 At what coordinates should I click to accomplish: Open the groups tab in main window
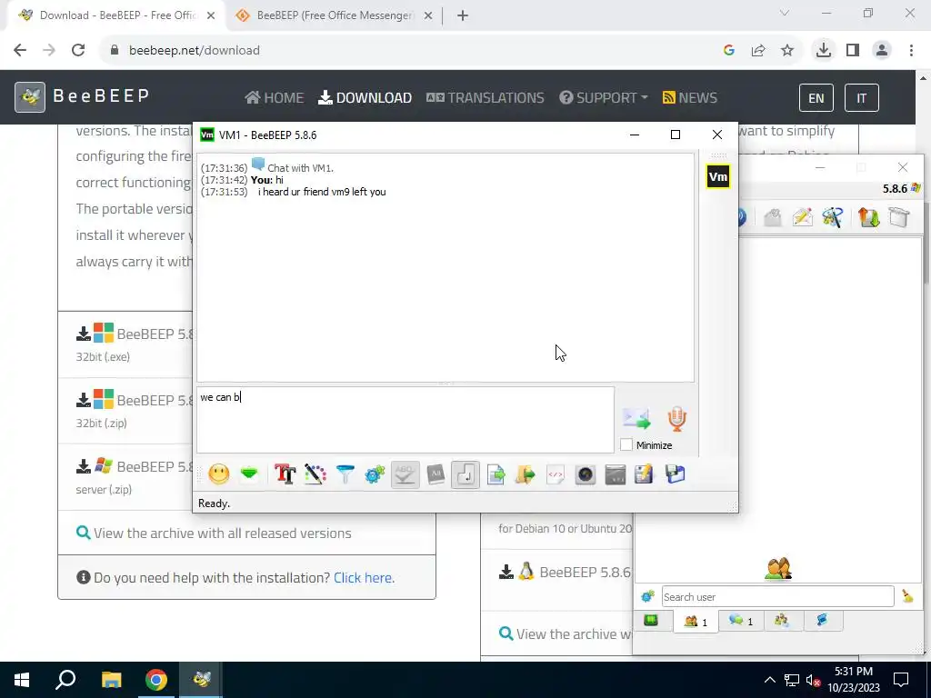click(x=781, y=621)
